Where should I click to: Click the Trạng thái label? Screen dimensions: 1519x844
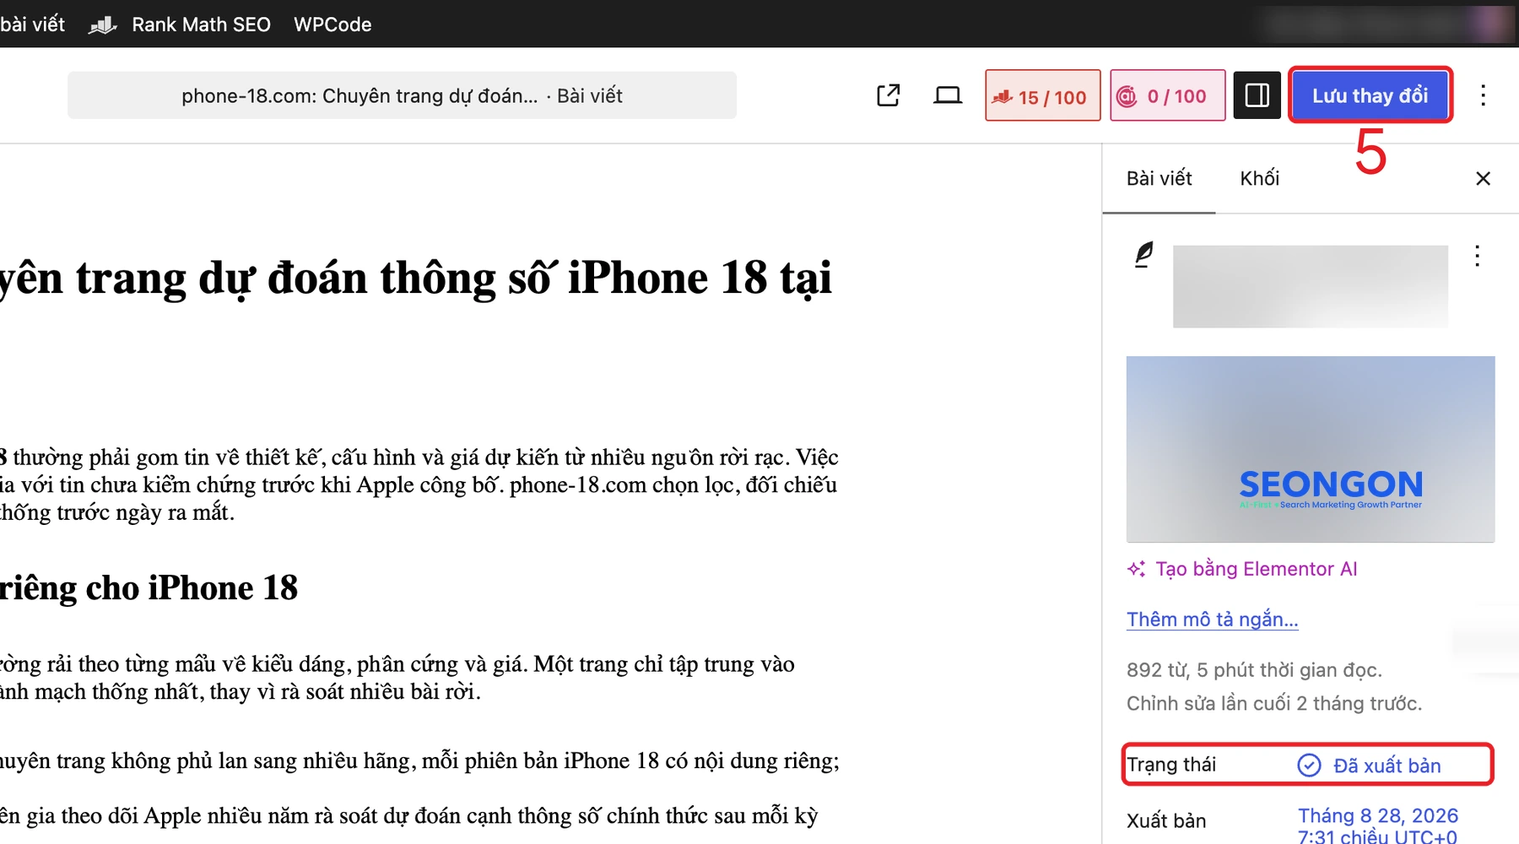click(x=1171, y=765)
